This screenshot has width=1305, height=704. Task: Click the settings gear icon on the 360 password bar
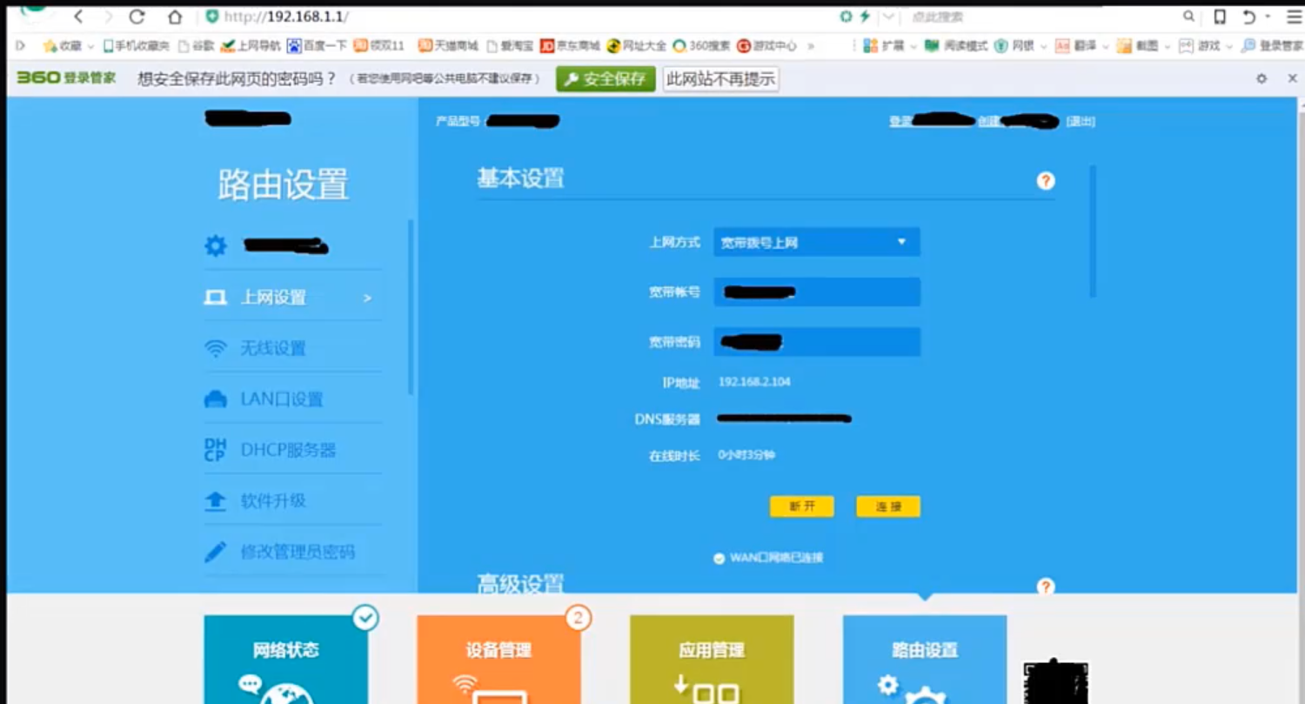1261,78
